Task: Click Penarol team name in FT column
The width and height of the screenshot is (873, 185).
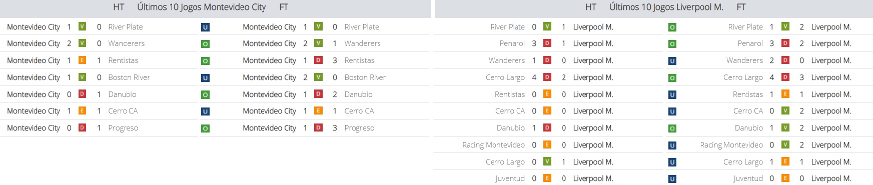Action: pos(750,43)
